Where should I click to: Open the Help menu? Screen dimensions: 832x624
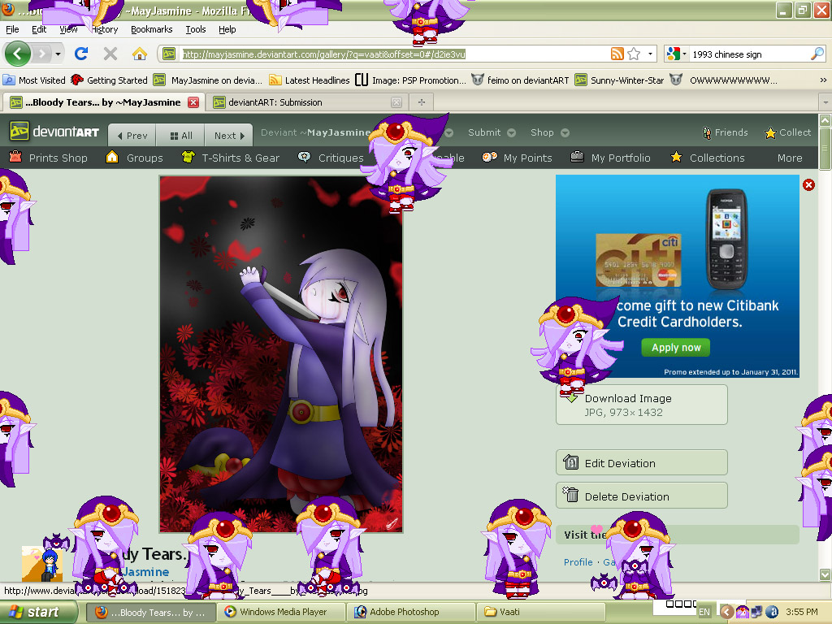[x=227, y=29]
